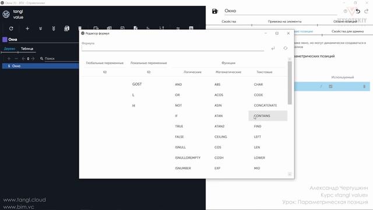
Task: Click the formula editor vertical scrollbar thumb
Action: point(290,83)
